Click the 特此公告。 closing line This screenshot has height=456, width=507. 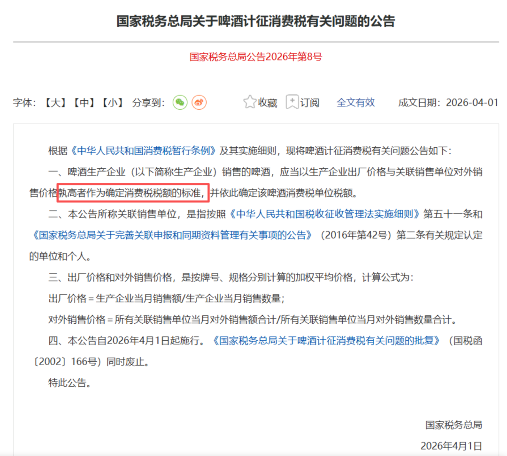70,383
